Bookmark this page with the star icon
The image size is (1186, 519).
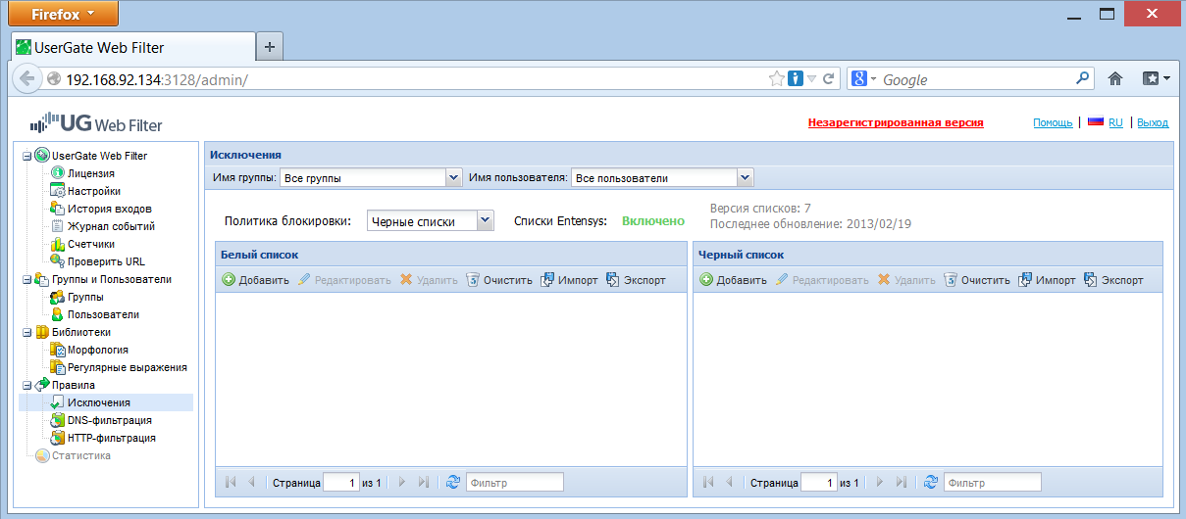click(x=776, y=79)
